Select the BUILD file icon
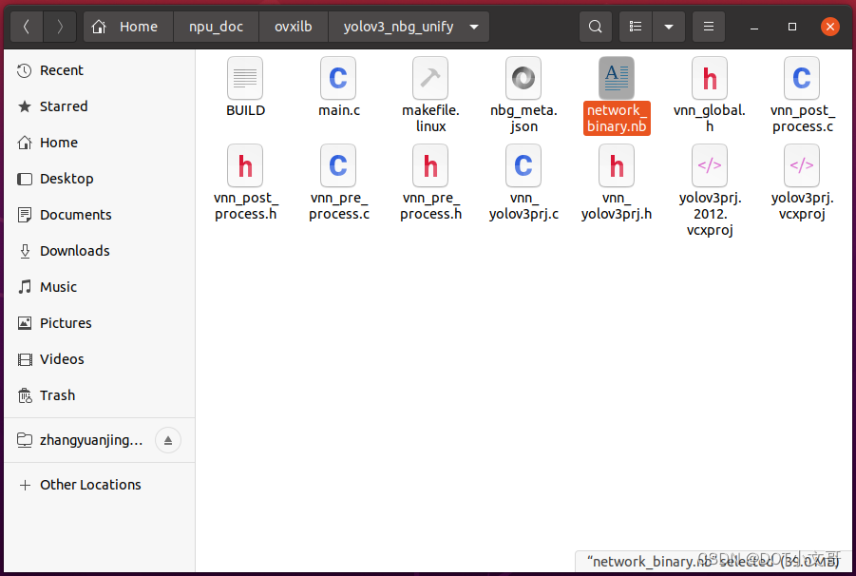This screenshot has height=576, width=856. pos(245,78)
